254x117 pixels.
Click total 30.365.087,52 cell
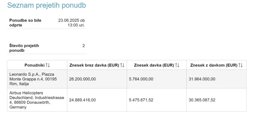coord(217,100)
